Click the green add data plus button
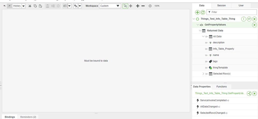The image size is (258, 119). (198, 12)
